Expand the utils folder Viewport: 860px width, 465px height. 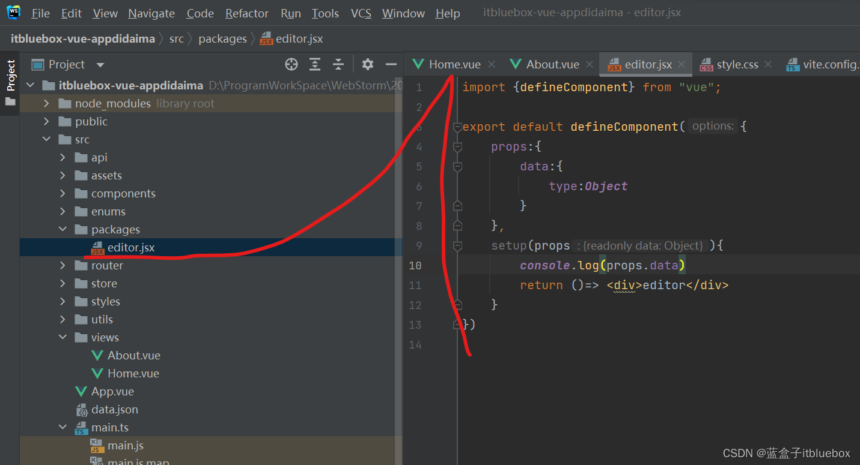(x=63, y=319)
